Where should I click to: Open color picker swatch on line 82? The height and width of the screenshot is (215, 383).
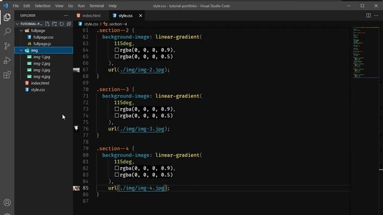[117, 168]
